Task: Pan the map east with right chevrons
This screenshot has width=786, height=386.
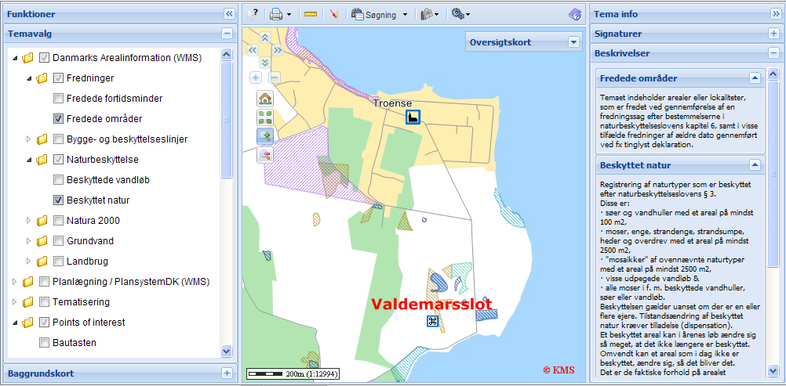Action: (277, 50)
